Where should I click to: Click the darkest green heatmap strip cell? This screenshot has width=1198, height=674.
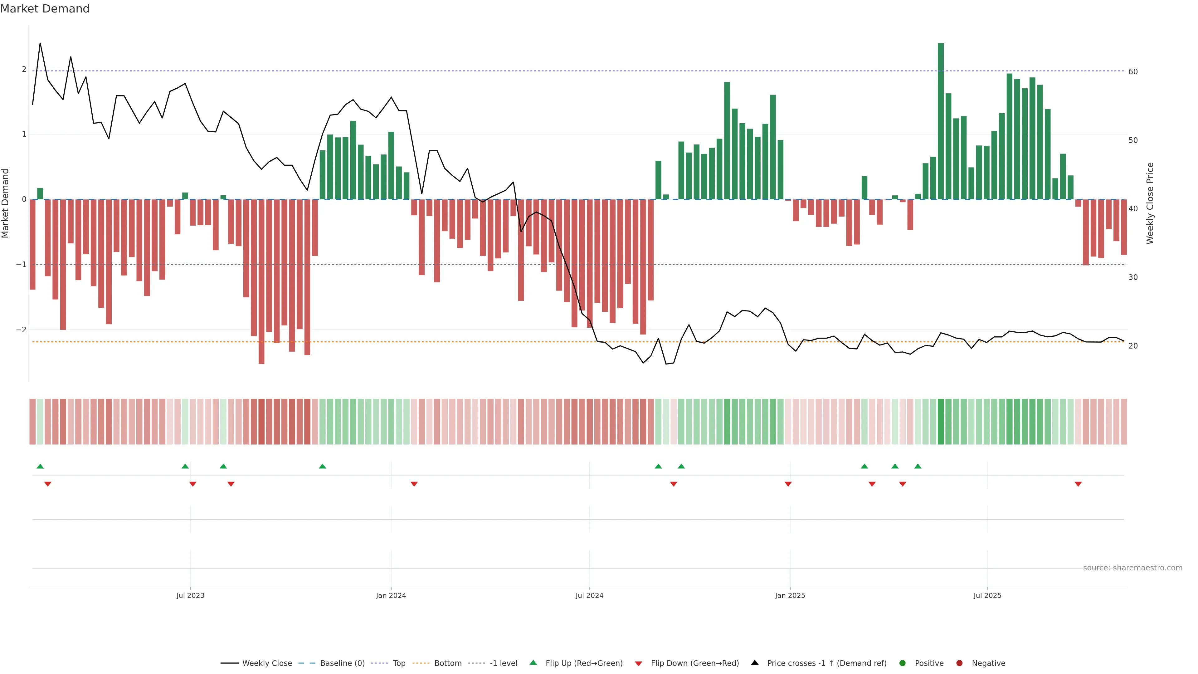941,422
